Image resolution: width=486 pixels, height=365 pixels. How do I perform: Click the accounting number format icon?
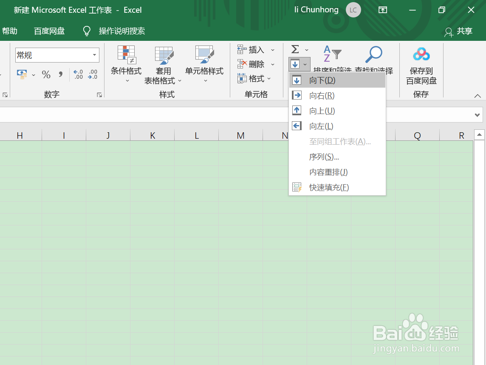(x=22, y=74)
